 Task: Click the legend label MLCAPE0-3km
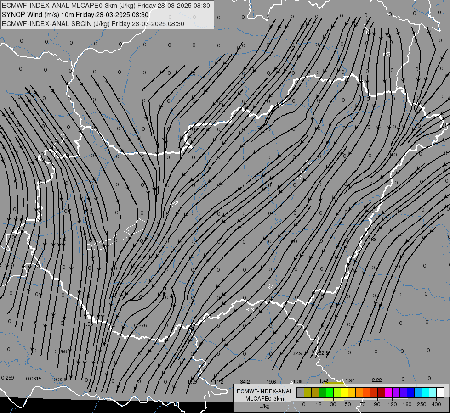(265, 399)
